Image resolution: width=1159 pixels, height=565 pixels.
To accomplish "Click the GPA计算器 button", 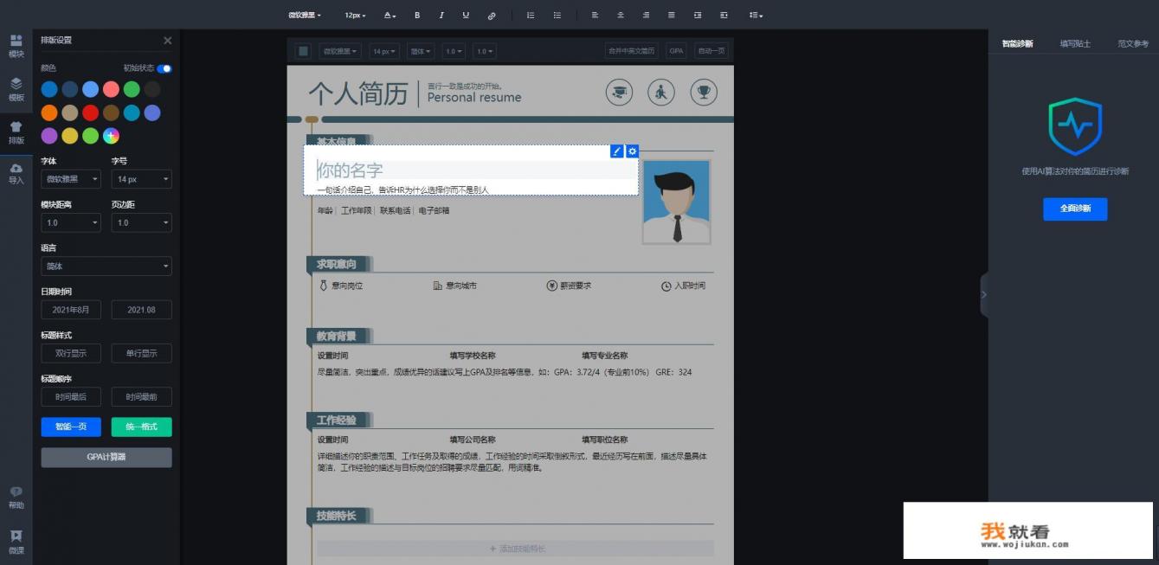I will click(106, 457).
